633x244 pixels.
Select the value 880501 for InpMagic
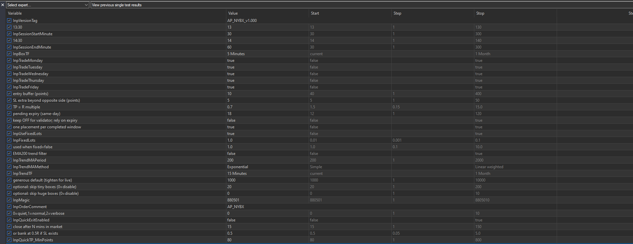[x=267, y=200]
